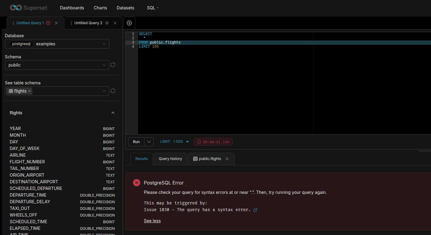The width and height of the screenshot is (431, 235).
Task: Click the table grid icon in flights tag
Action: [x=11, y=91]
